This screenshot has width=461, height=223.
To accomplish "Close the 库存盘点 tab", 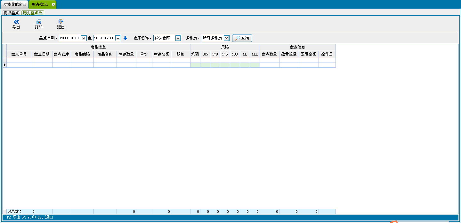I will (x=53, y=5).
